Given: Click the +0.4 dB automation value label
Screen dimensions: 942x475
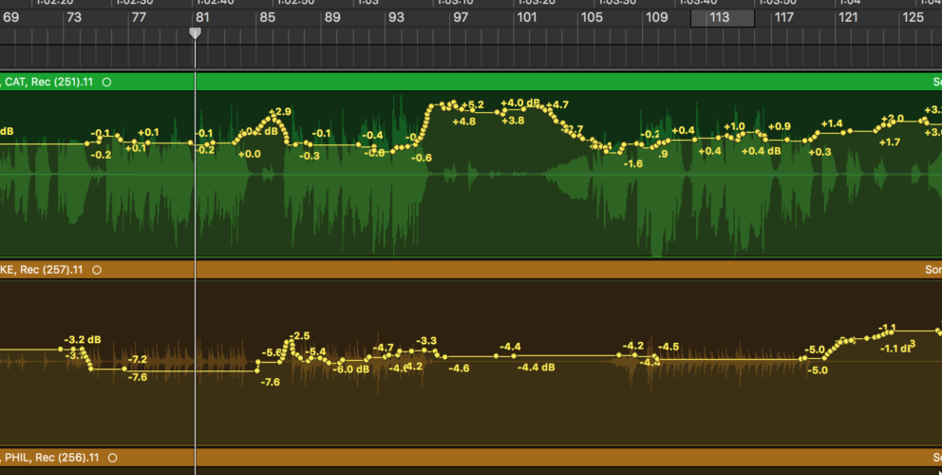Looking at the screenshot, I should [x=762, y=151].
